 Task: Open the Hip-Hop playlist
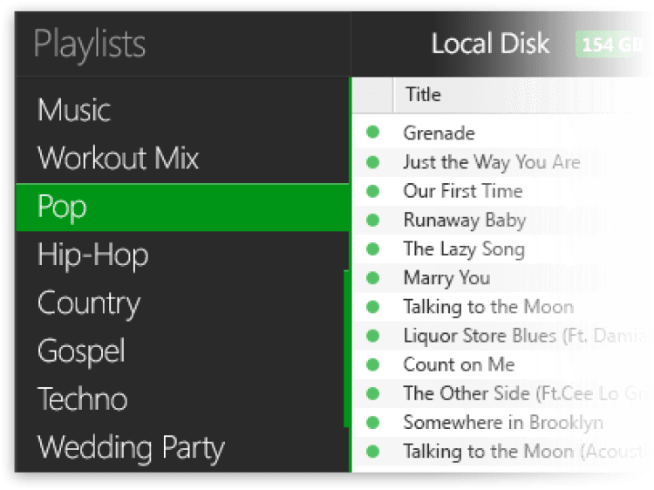pyautogui.click(x=92, y=255)
